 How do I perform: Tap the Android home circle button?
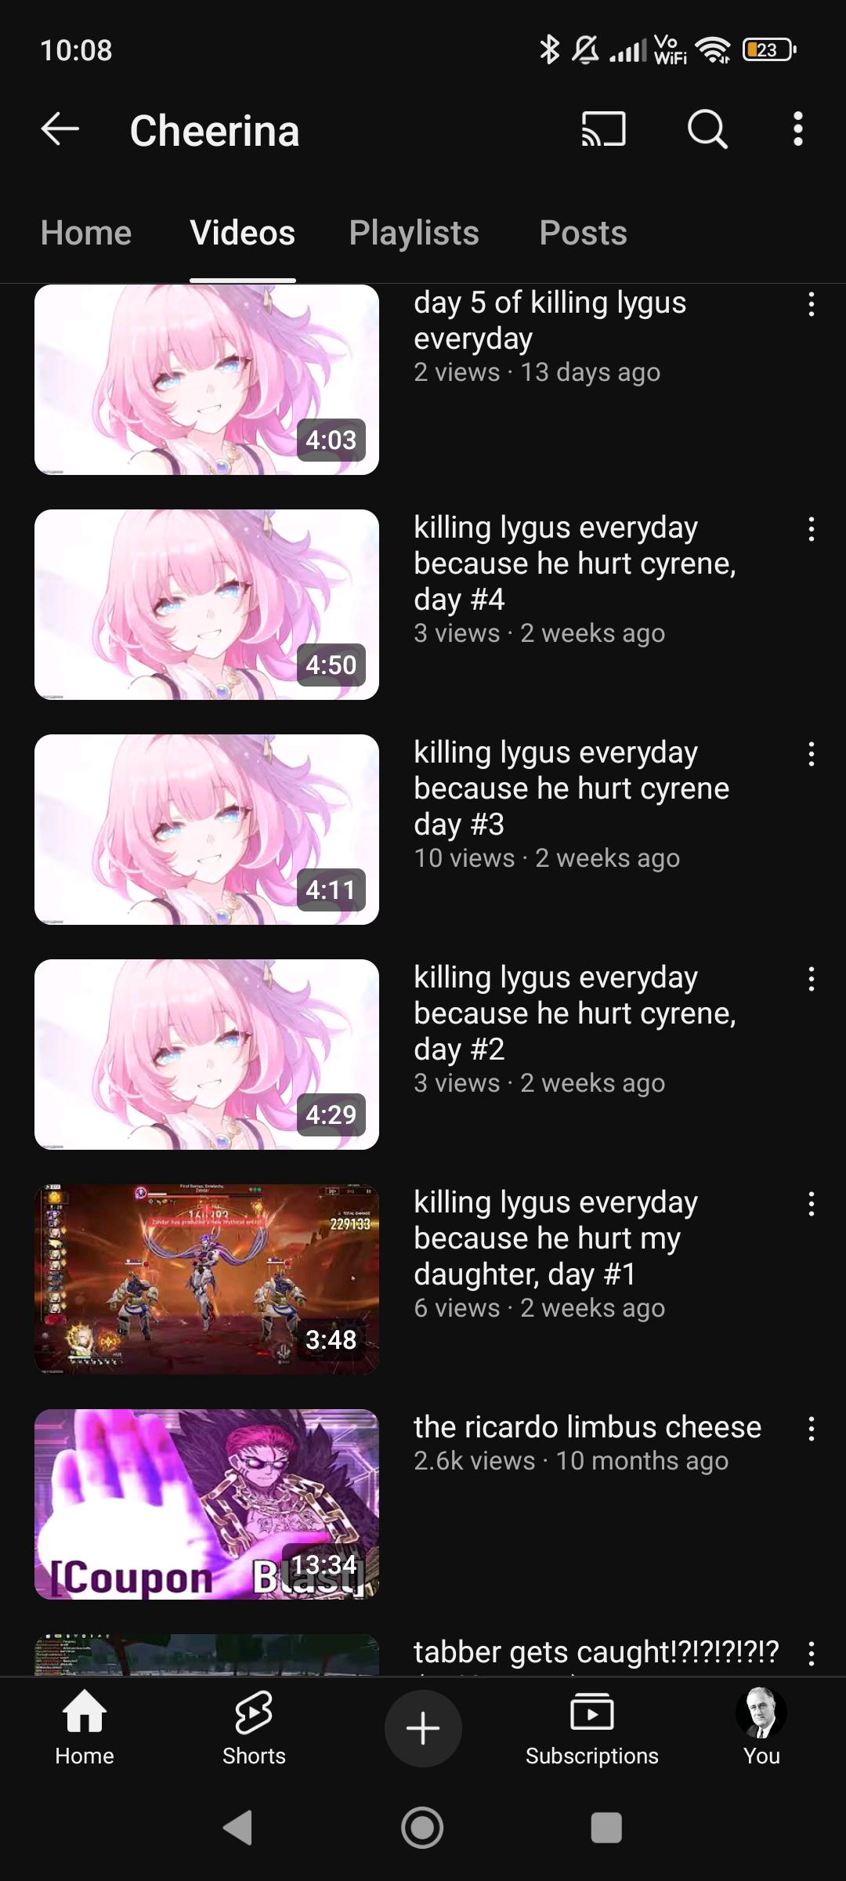422,1828
